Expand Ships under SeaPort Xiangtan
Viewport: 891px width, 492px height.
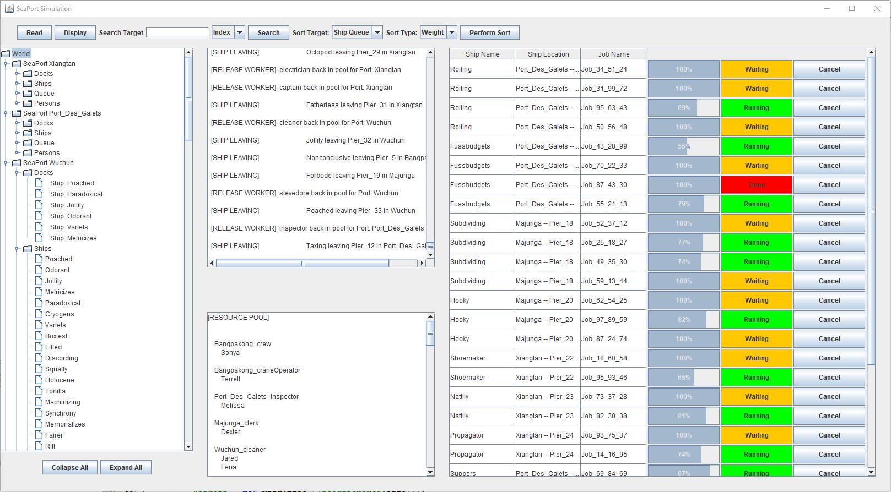(x=17, y=84)
